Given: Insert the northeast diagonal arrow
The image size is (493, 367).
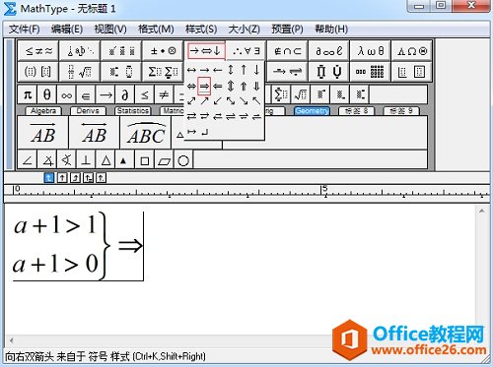Looking at the screenshot, I should click(x=204, y=101).
